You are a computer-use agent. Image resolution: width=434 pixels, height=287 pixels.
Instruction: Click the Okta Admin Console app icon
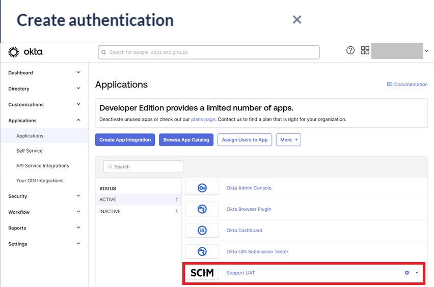[202, 188]
